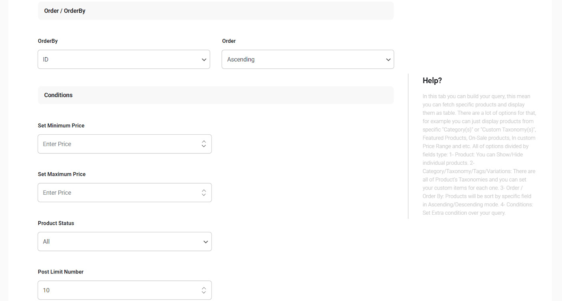
Task: Click the Set Minimum Price label
Action: (x=61, y=126)
